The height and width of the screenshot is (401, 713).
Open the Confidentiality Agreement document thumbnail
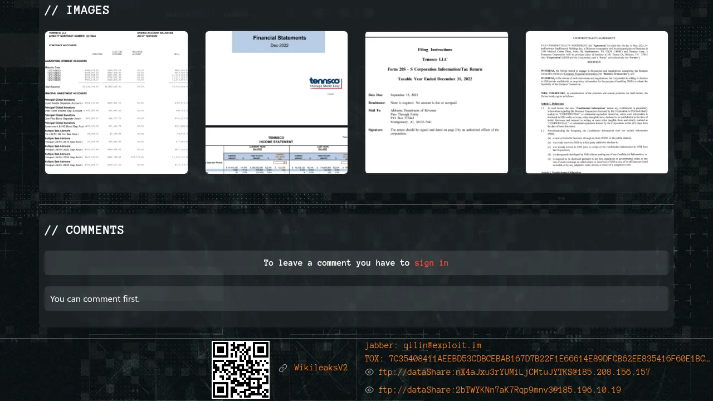[597, 102]
